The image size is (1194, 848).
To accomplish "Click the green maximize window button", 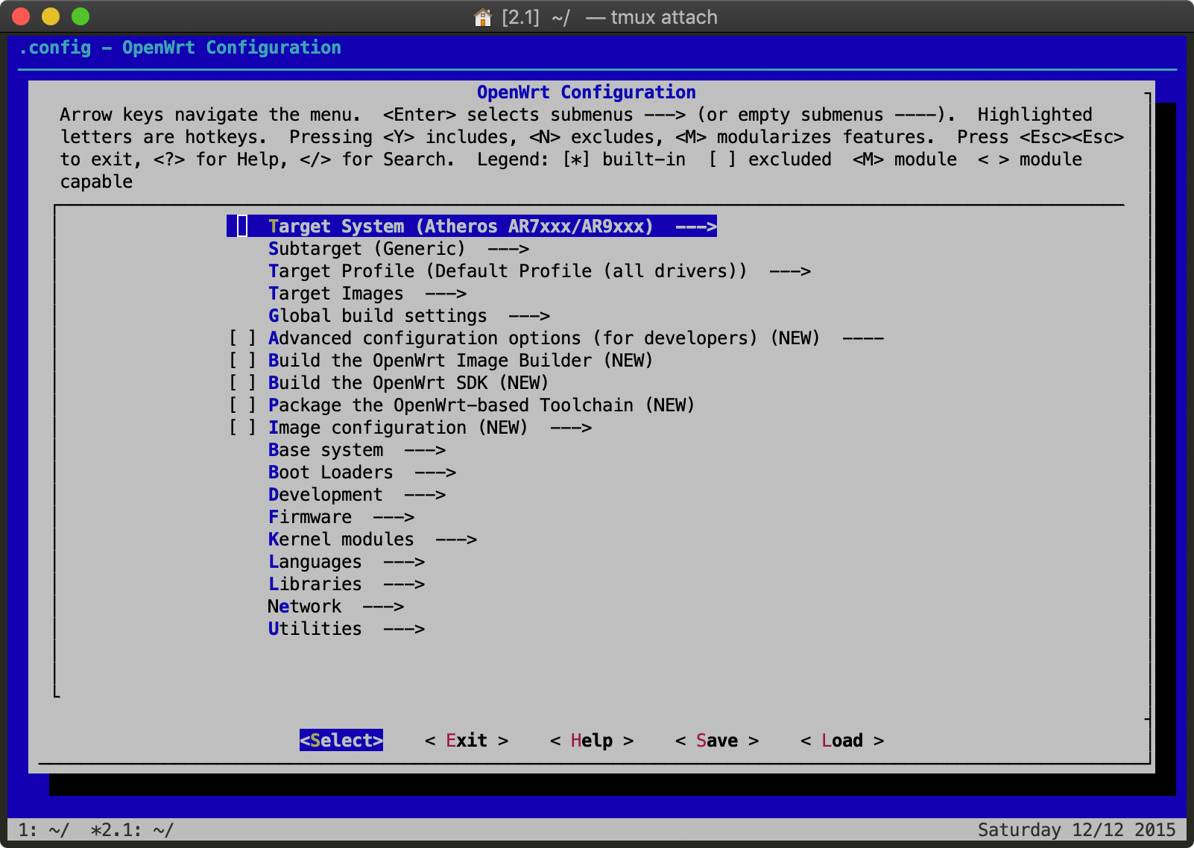I will [x=80, y=16].
